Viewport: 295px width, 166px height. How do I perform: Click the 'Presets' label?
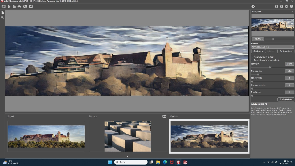click(255, 44)
